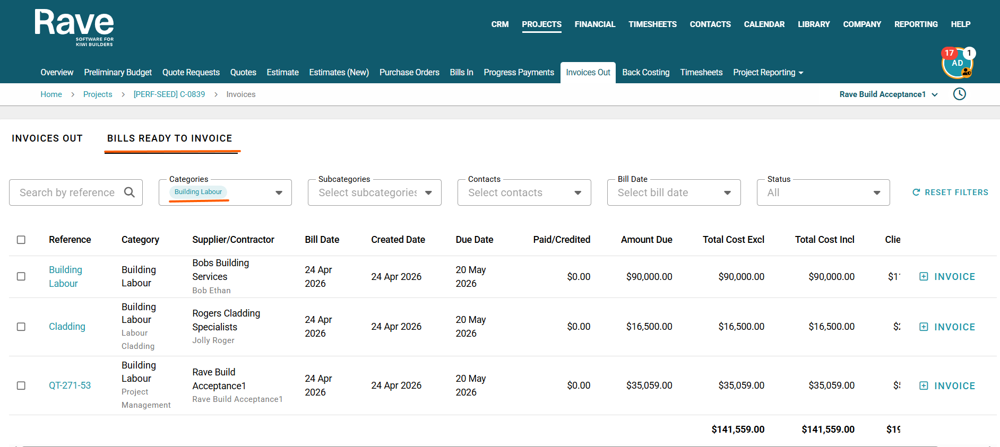The width and height of the screenshot is (1000, 447).
Task: Go to the Financial menu
Action: [x=595, y=24]
